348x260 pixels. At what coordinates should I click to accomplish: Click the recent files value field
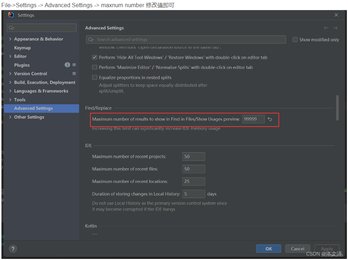[x=193, y=169]
